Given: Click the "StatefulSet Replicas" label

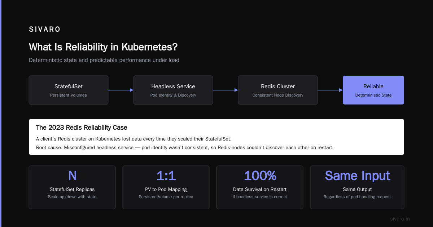Looking at the screenshot, I should click(72, 189).
